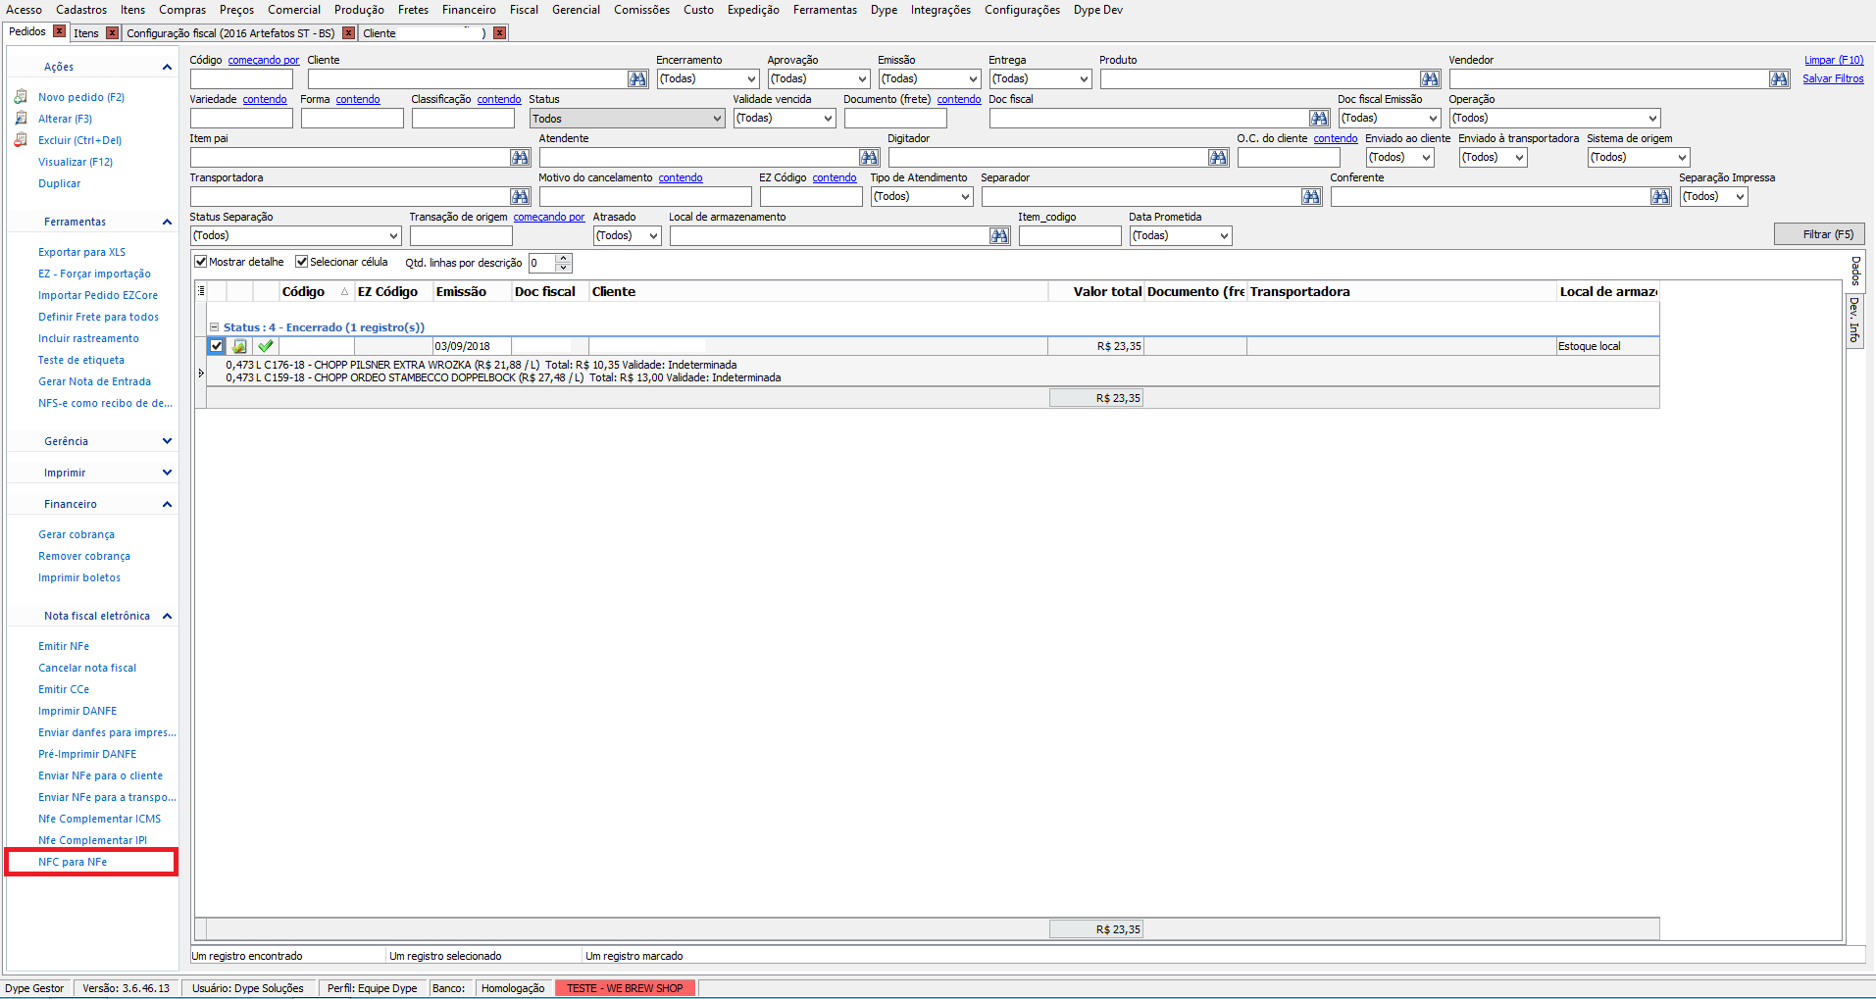Open Vendedor search binoculars icon
Viewport: 1876px width, 999px height.
(1779, 78)
